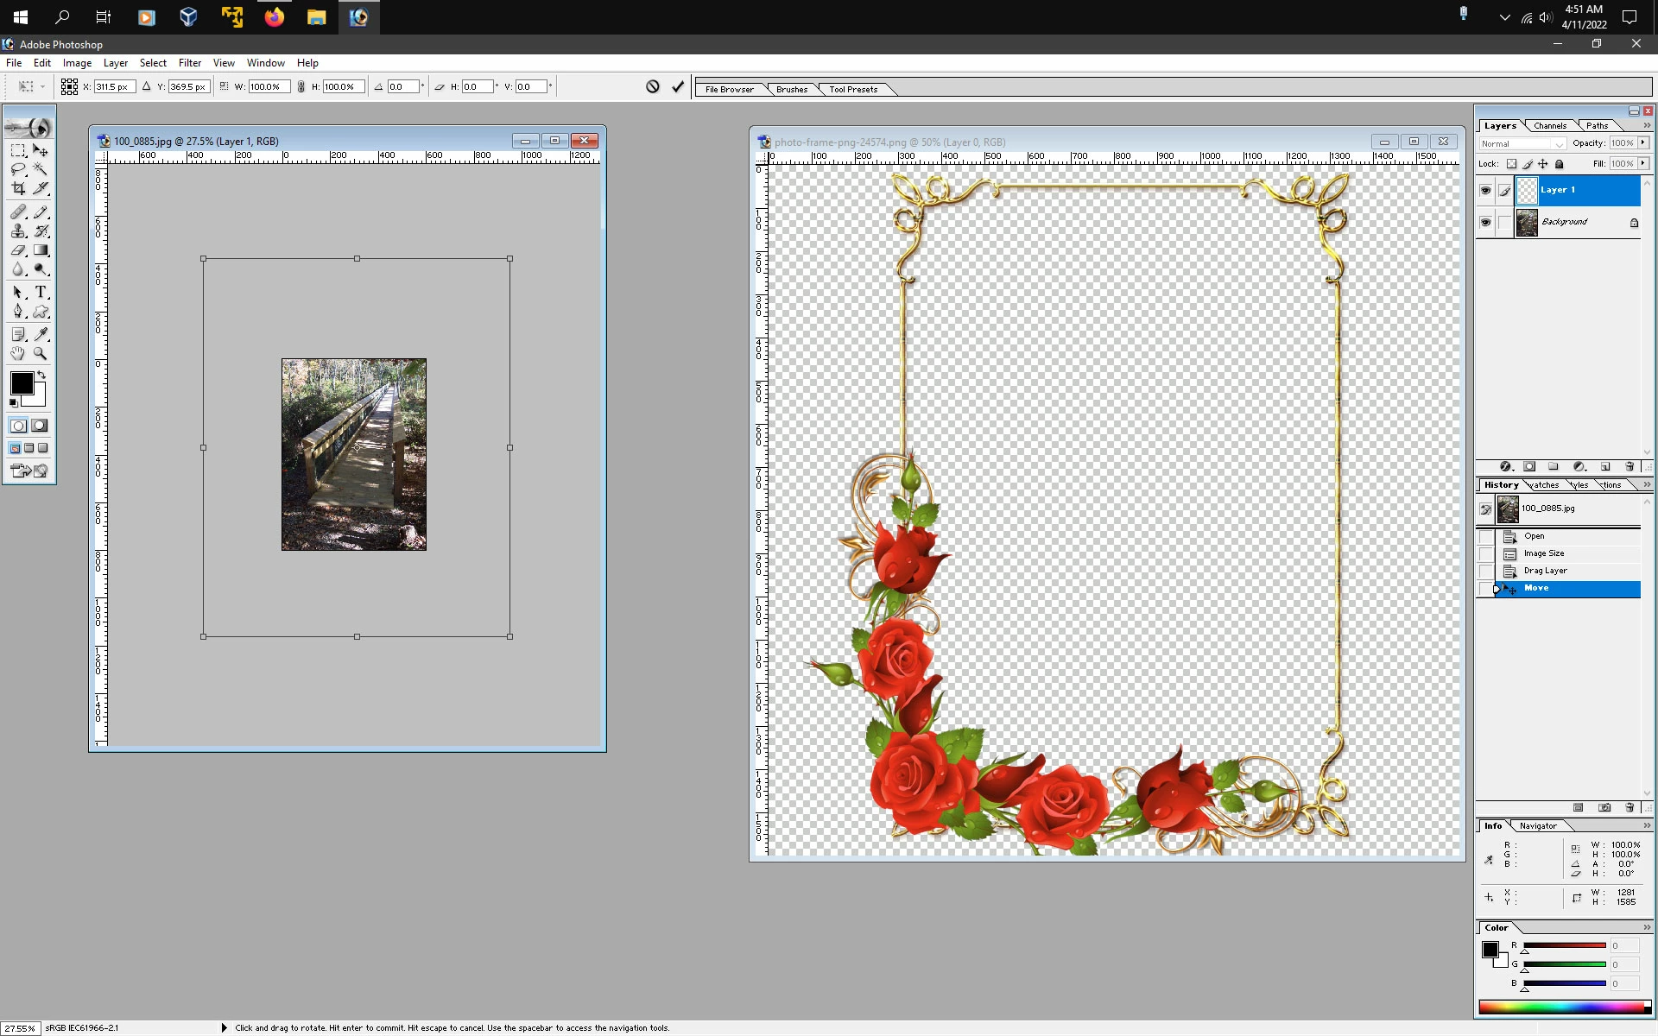Viewport: 1658px width, 1036px height.
Task: Open the File Browser tab
Action: (x=729, y=89)
